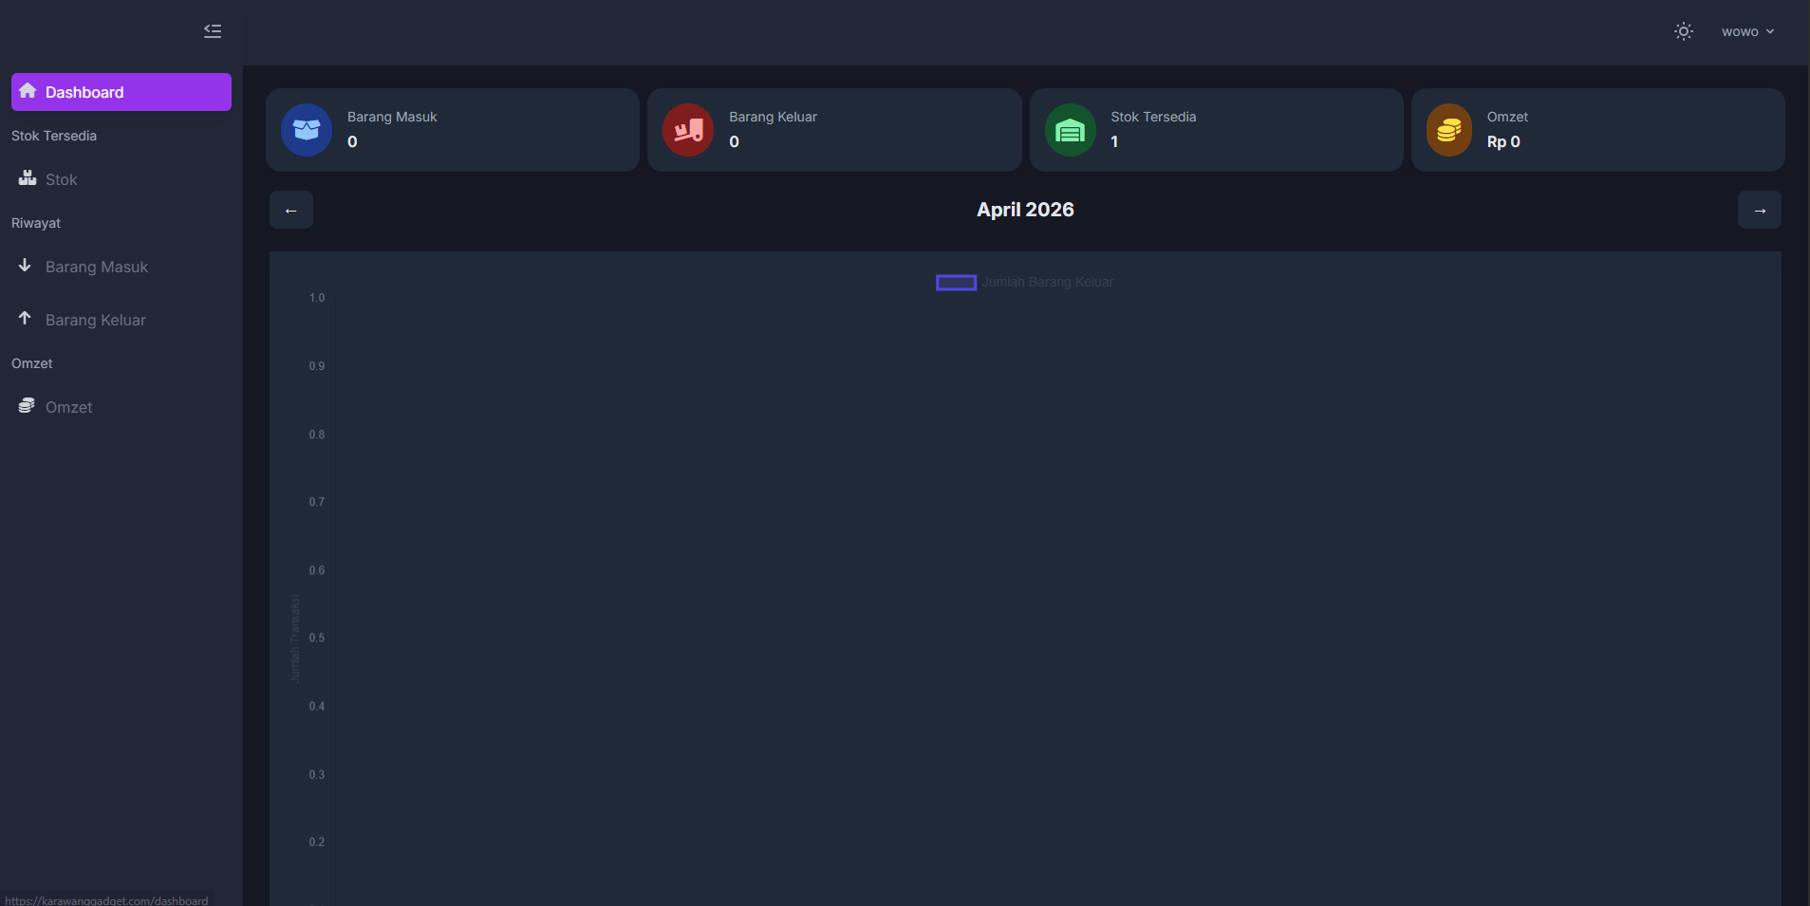
Task: Toggle the Jumlah Barang Keluar legend swatch
Action: (x=956, y=283)
